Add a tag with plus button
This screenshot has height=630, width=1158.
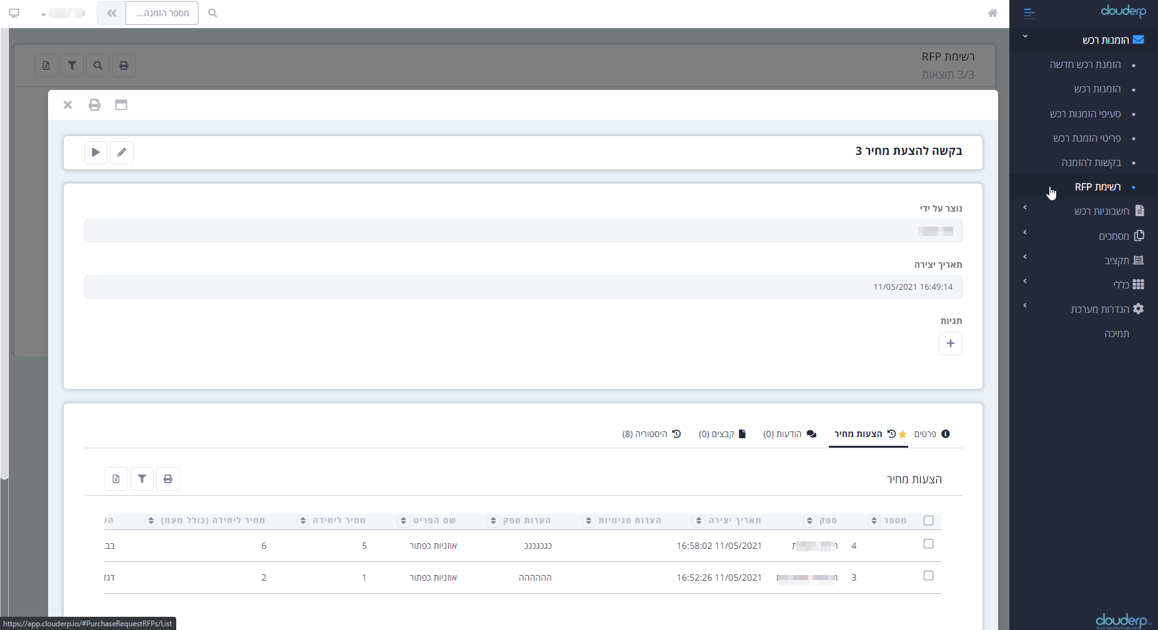(x=950, y=343)
